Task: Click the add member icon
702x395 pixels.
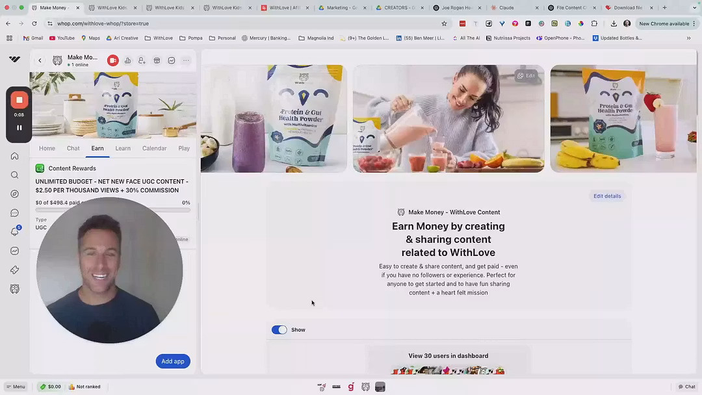Action: pos(142,60)
